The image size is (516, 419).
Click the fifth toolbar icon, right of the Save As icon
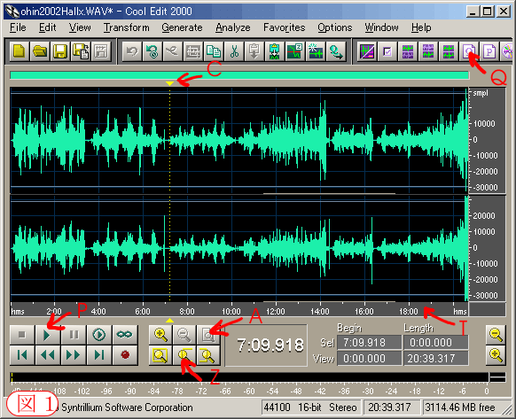tap(101, 51)
